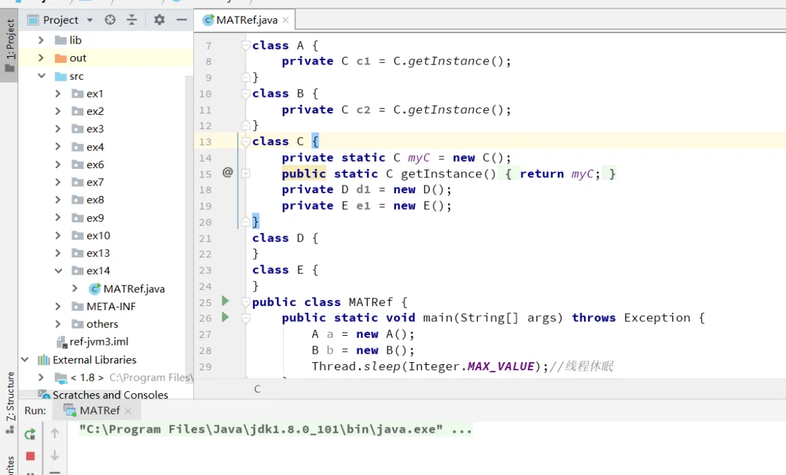
Task: Expand the META-INF folder
Action: click(x=57, y=306)
